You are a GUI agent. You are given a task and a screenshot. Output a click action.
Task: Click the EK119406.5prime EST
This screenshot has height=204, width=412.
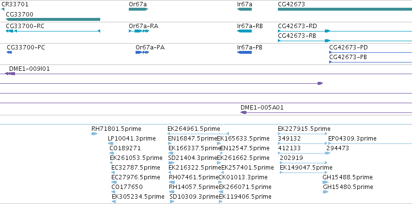221,202
